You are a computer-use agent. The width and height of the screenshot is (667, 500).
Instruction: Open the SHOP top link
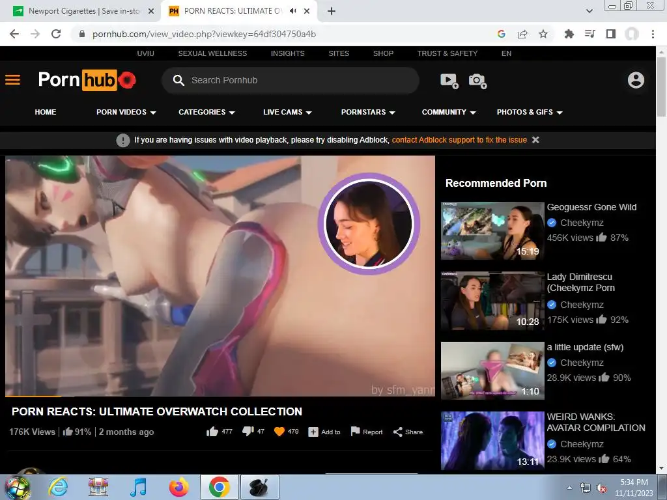click(383, 53)
